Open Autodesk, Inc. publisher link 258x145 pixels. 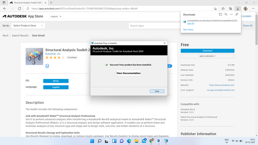click(x=53, y=54)
